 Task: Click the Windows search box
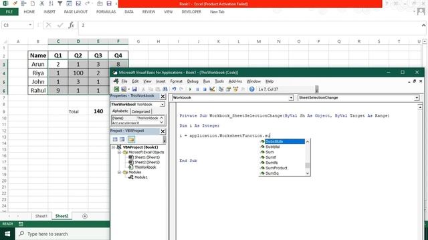tap(62, 234)
